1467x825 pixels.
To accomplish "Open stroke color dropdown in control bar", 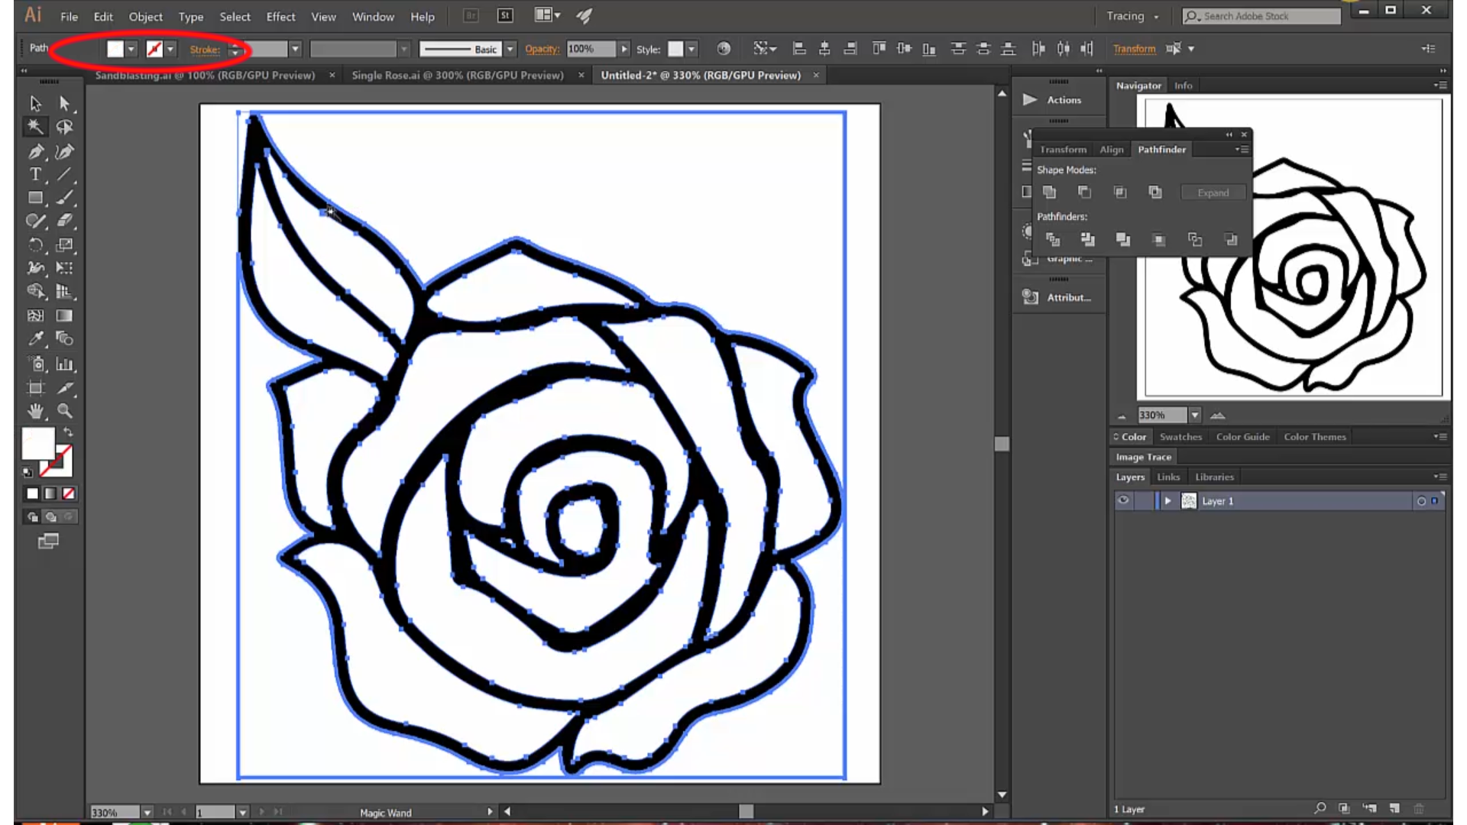I will click(171, 49).
